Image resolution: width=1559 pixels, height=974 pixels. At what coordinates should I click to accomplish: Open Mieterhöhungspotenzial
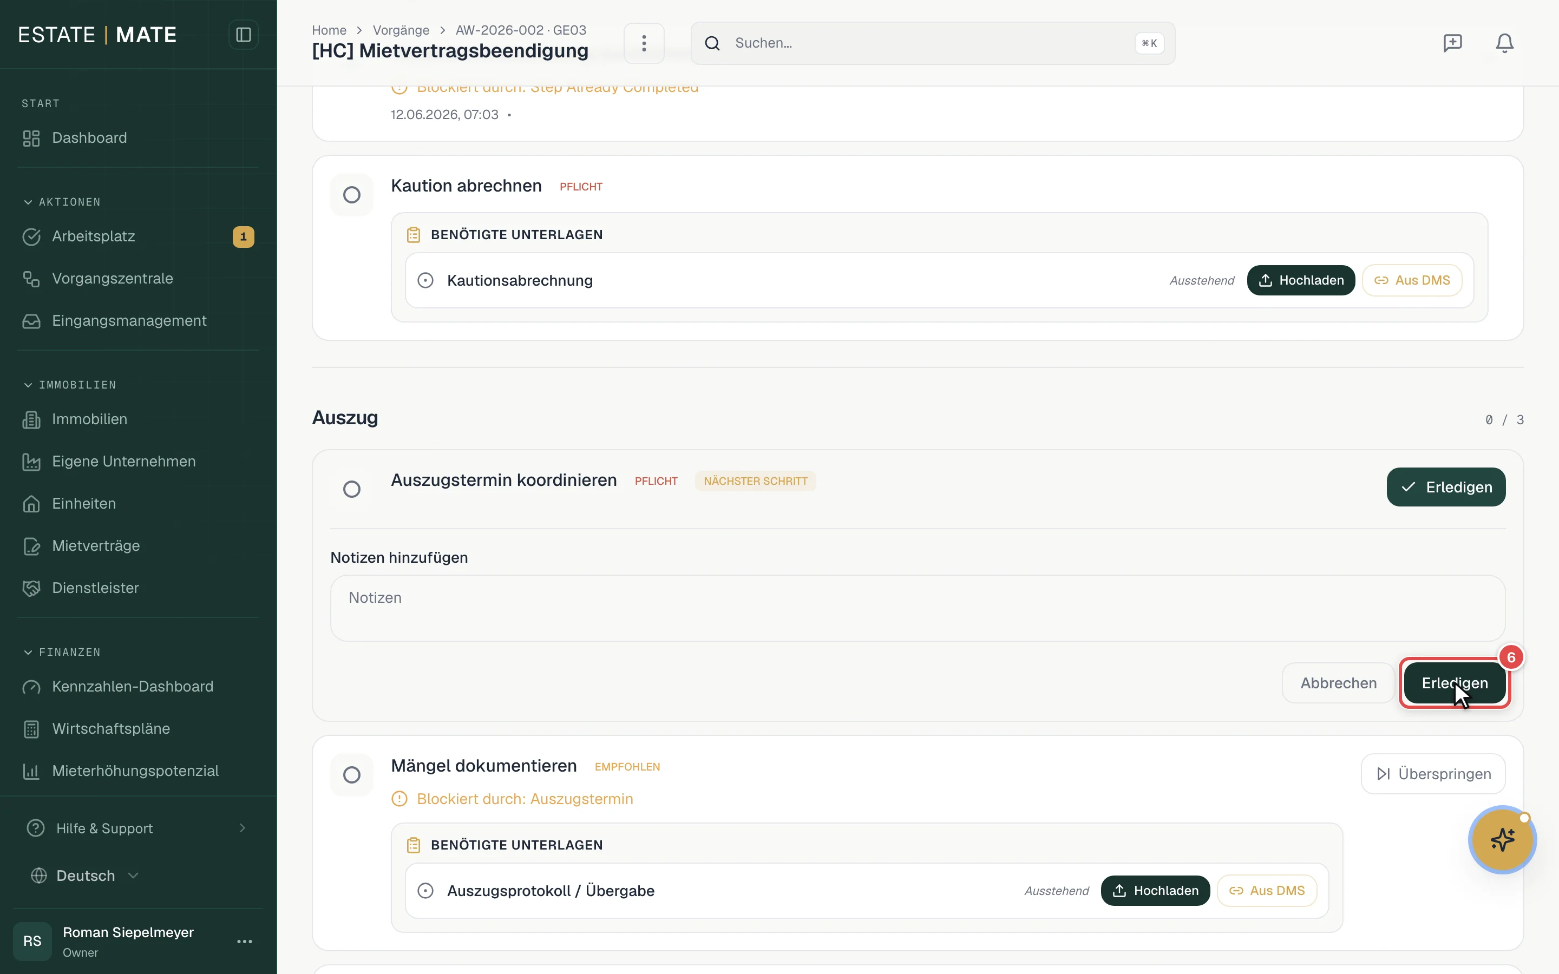point(138,771)
